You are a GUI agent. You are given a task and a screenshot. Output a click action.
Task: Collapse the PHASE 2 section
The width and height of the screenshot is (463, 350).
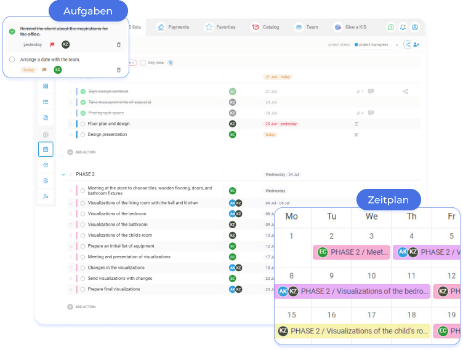tap(63, 175)
